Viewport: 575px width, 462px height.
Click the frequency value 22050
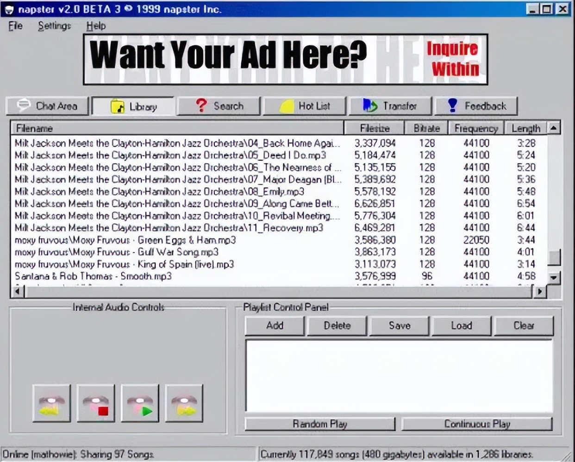(476, 240)
